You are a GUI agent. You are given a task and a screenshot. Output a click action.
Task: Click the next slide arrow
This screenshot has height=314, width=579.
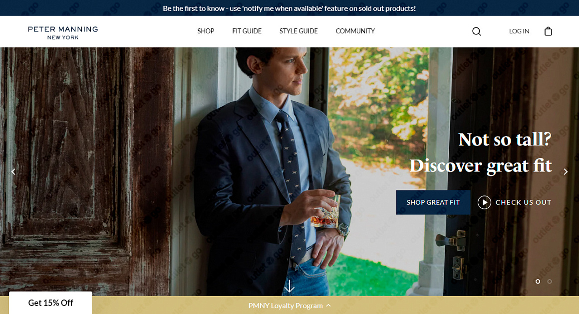[x=566, y=172]
